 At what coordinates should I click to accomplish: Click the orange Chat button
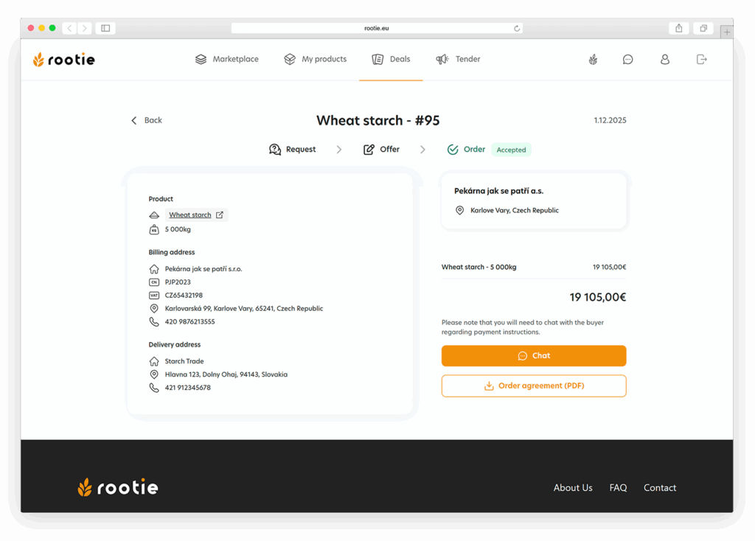click(534, 356)
